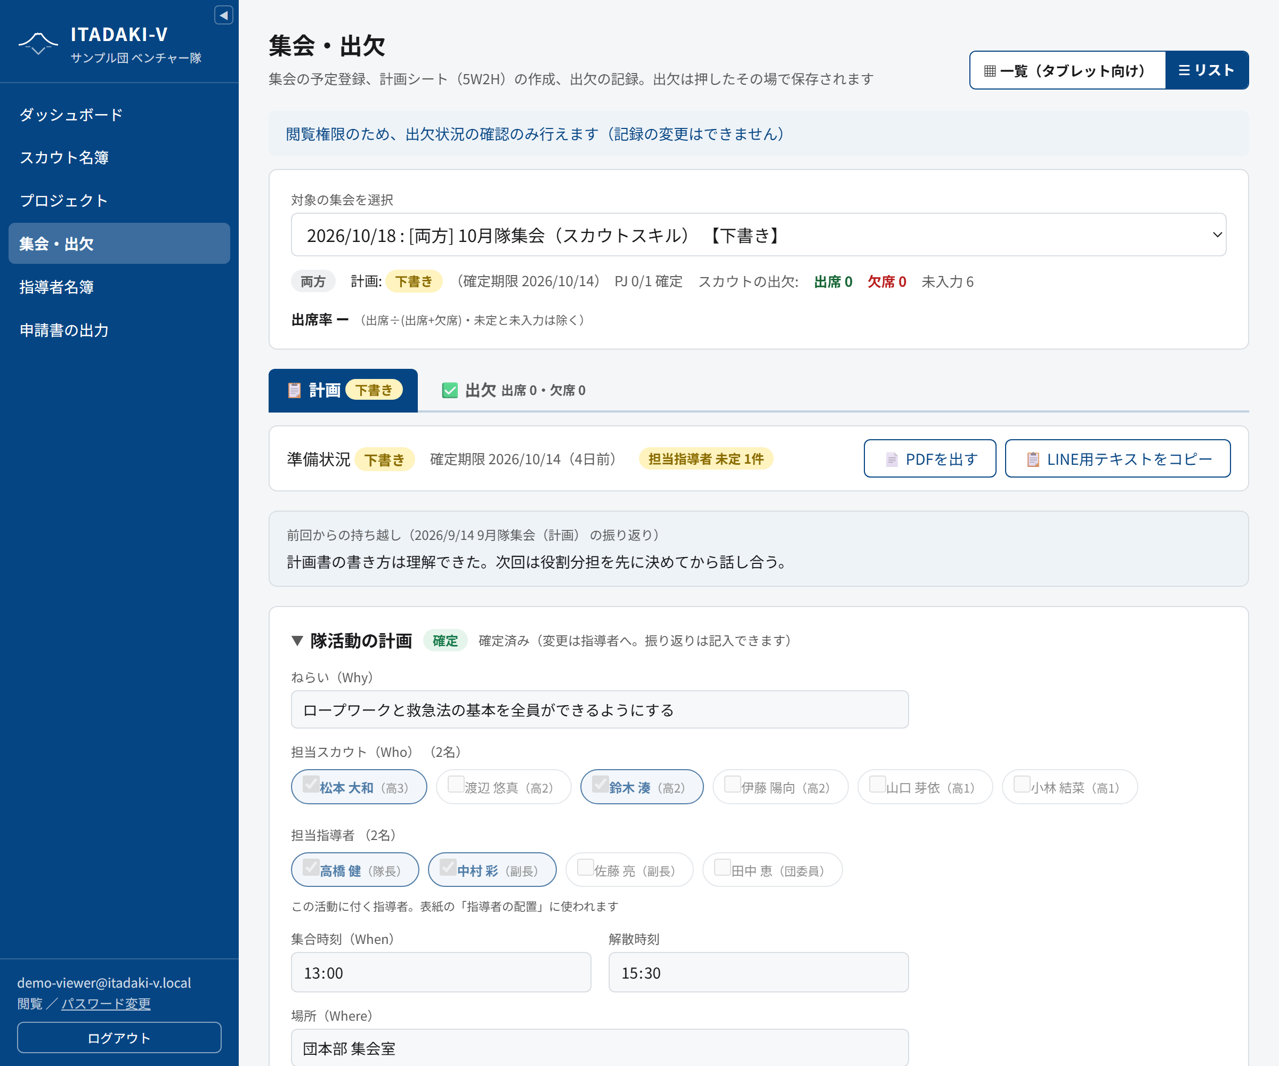Screen dimensions: 1279x1066
Task: Click the ログアウト button
Action: point(119,1037)
